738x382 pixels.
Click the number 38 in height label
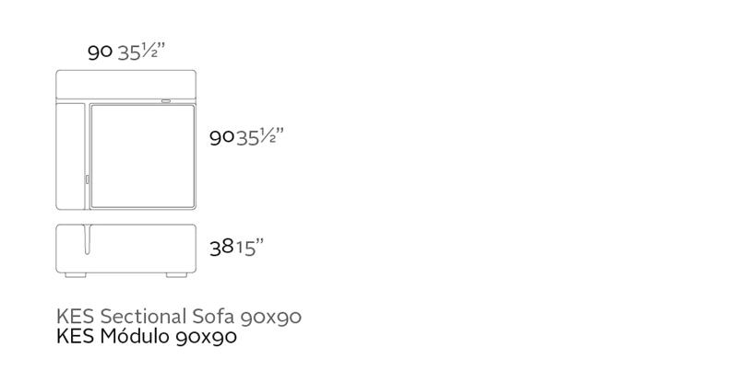[220, 247]
